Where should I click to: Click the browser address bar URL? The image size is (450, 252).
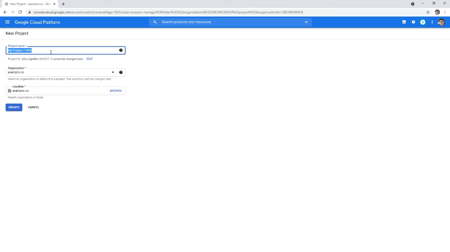click(x=168, y=12)
